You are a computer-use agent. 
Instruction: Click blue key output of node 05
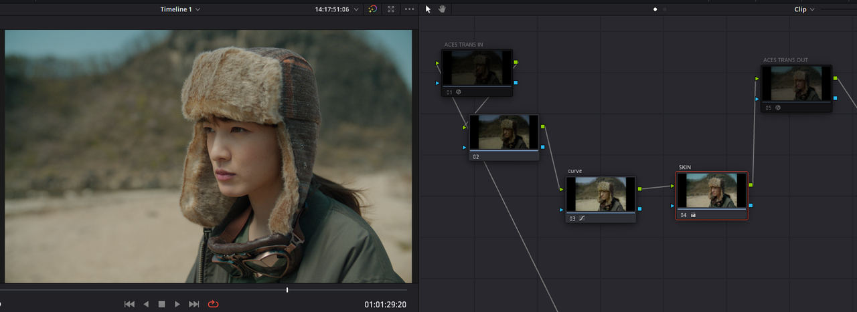click(835, 98)
